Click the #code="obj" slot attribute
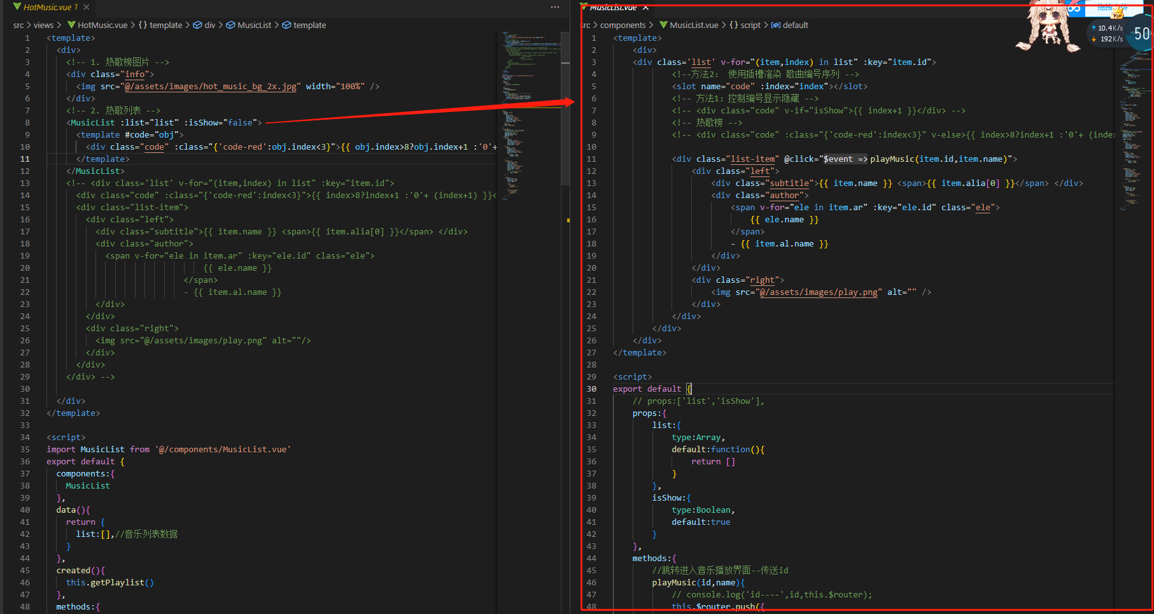Screen dimensions: 1154x614 coord(151,135)
